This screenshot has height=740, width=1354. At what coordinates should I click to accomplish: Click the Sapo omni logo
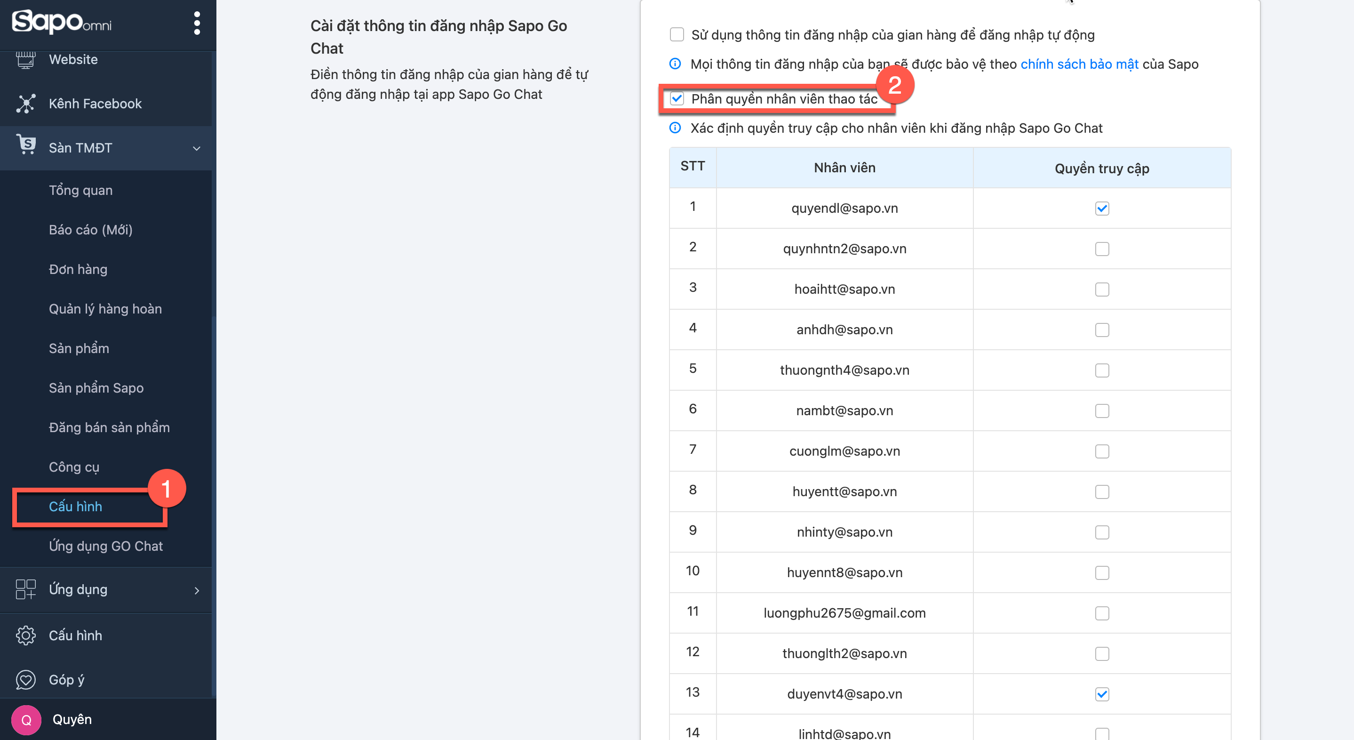click(62, 22)
